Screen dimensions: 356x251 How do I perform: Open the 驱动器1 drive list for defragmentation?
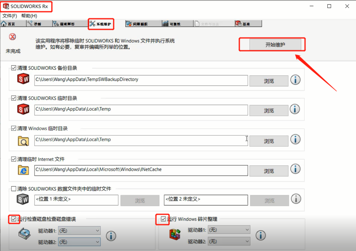tap(229, 229)
